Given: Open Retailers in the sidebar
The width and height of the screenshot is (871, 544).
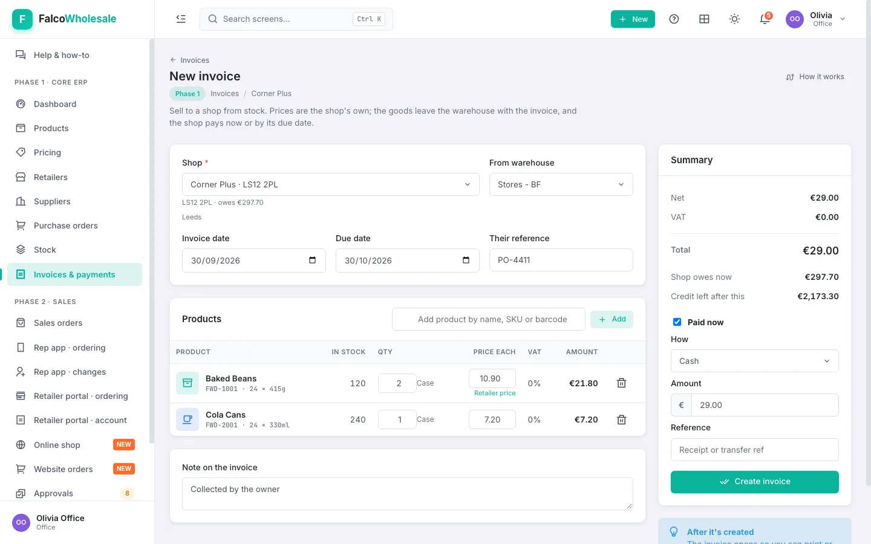Looking at the screenshot, I should [x=75, y=177].
